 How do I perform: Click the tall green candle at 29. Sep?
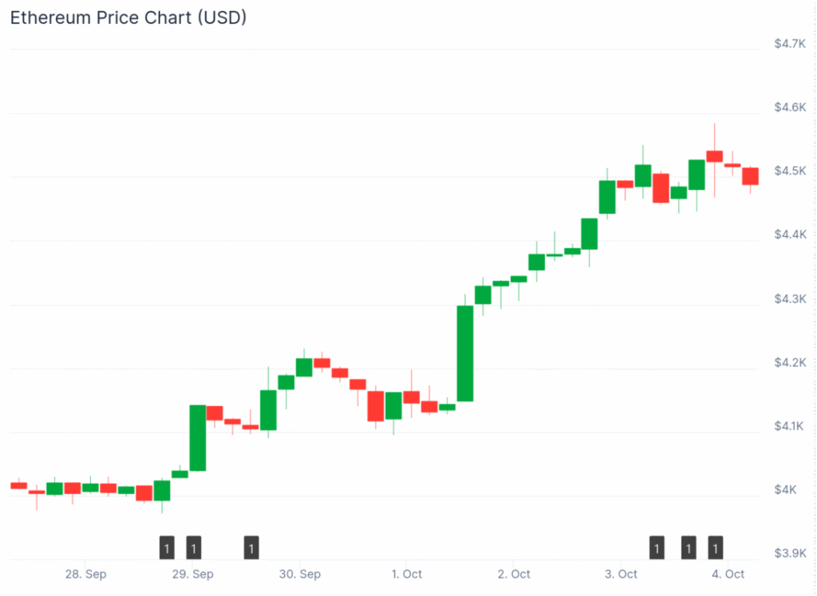(198, 438)
